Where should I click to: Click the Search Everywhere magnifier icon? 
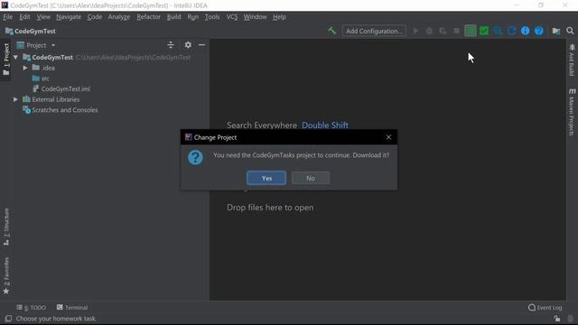point(570,31)
